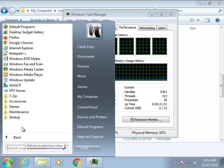The width and height of the screenshot is (224, 168).
Task: Open the Organize dropdown in Explorer
Action: 13,20
